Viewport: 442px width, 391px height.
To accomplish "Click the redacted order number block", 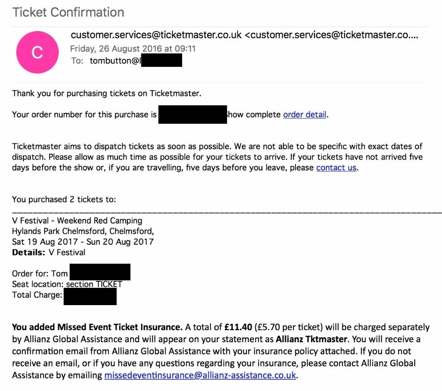I will (x=193, y=114).
